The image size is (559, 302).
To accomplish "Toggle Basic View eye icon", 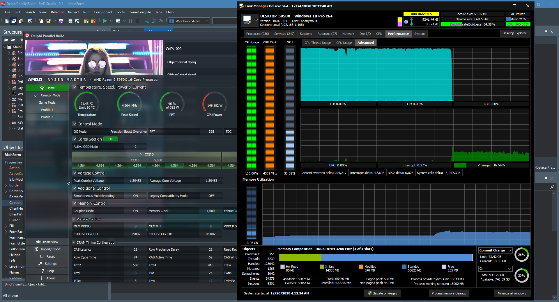I will pos(38,242).
